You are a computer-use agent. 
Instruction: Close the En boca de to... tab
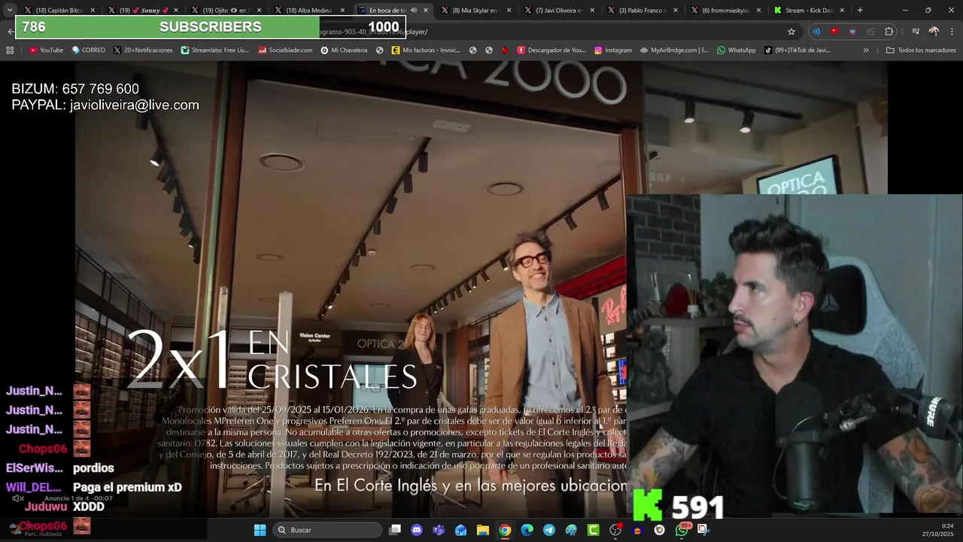point(426,11)
